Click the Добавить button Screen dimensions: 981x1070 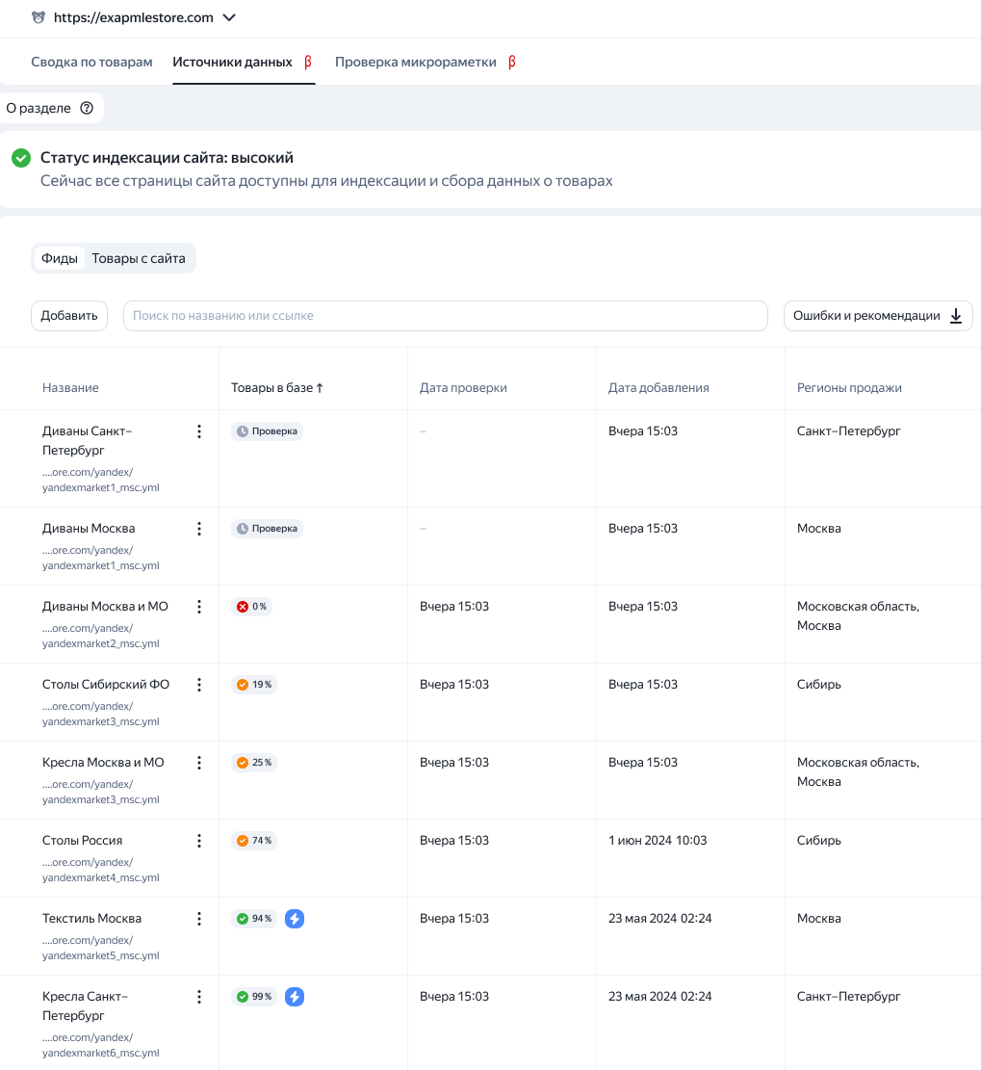point(69,315)
